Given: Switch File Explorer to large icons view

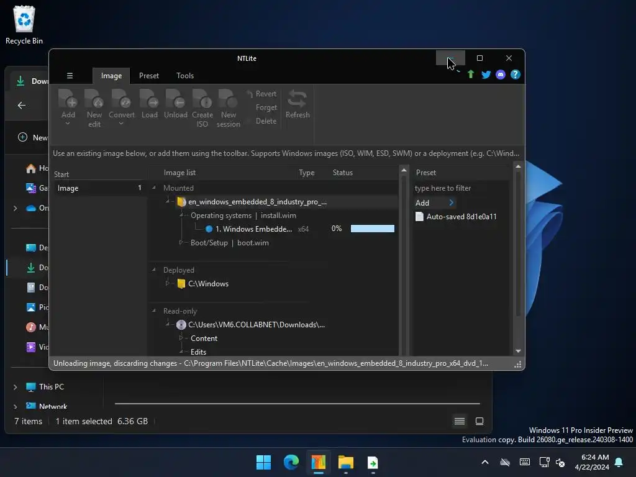Looking at the screenshot, I should (479, 421).
